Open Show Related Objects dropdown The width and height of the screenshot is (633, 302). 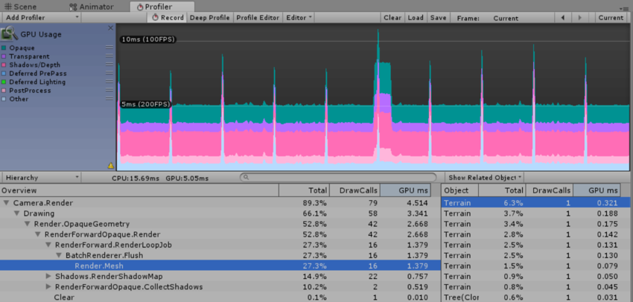click(485, 178)
